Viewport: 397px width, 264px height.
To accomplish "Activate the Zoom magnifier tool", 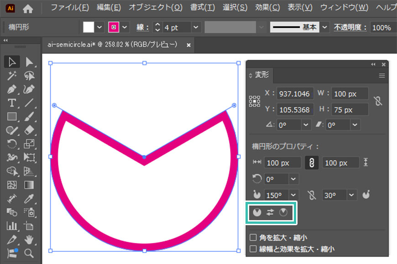I will [x=30, y=253].
